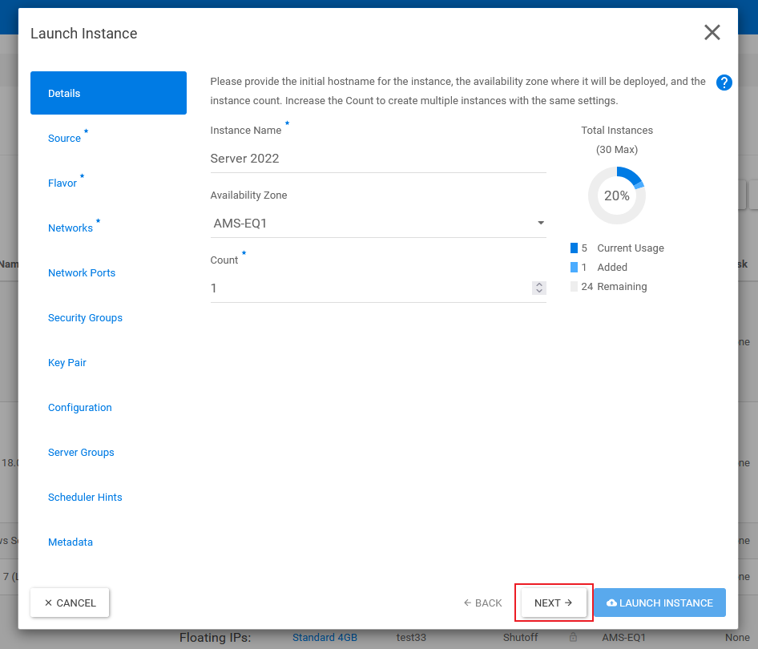758x649 pixels.
Task: Click the Back button
Action: (482, 603)
